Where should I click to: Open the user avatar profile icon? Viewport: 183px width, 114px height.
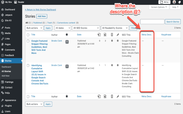click(x=174, y=2)
